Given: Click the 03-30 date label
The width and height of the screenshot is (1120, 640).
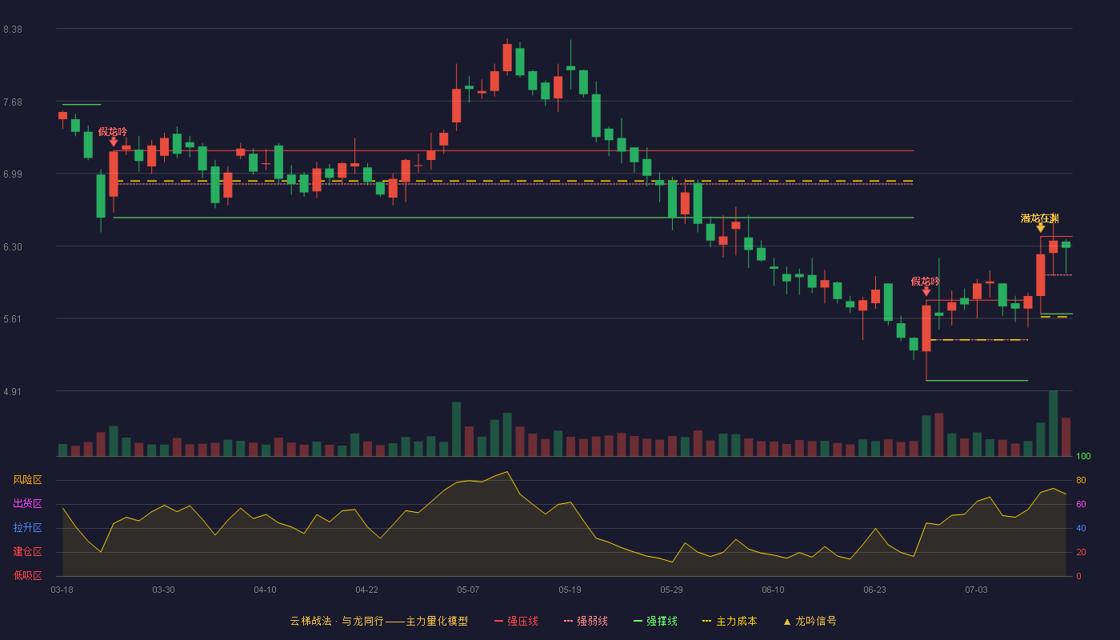Looking at the screenshot, I should tap(163, 590).
